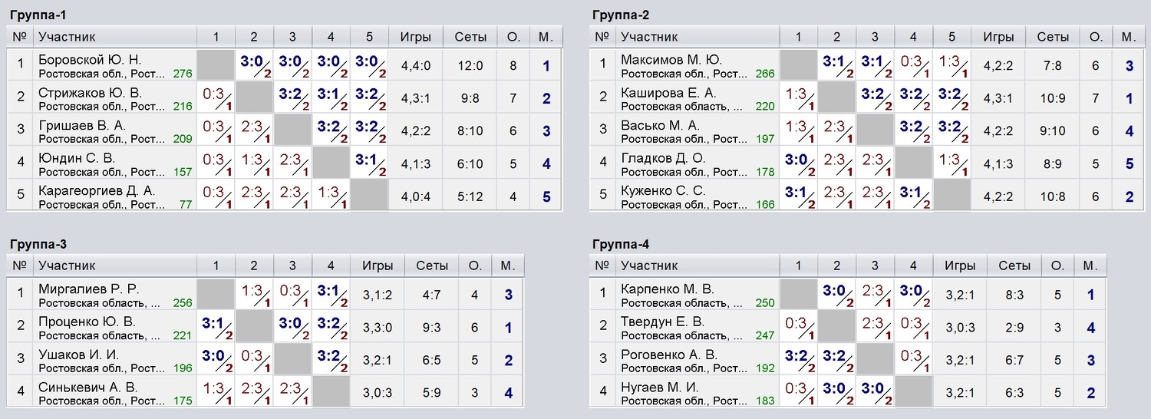This screenshot has width=1151, height=419.
Task: Select Карагеоргиев Д. А. in Группа-1
Action: (x=97, y=190)
